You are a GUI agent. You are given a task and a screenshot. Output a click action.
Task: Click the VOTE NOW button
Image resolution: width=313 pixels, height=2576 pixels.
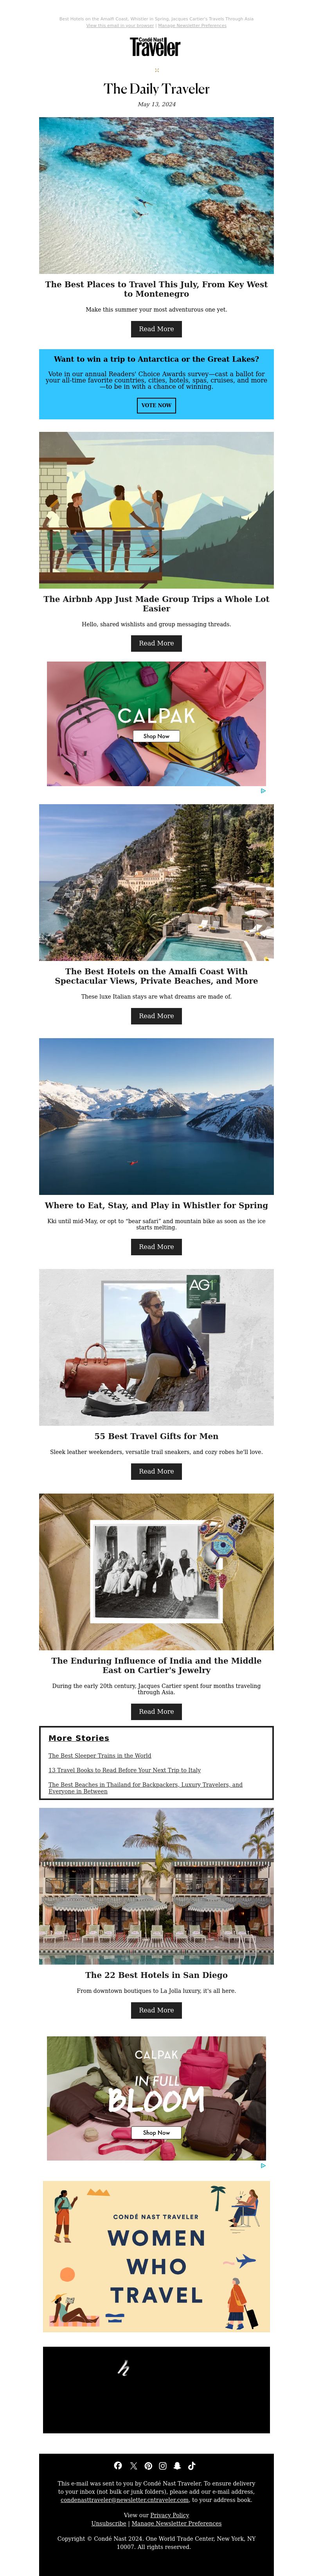tap(156, 405)
